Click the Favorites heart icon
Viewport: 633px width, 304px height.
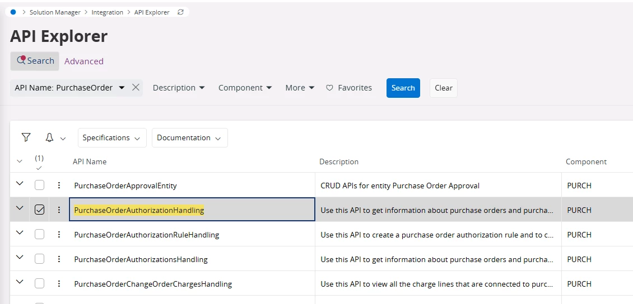(x=329, y=88)
